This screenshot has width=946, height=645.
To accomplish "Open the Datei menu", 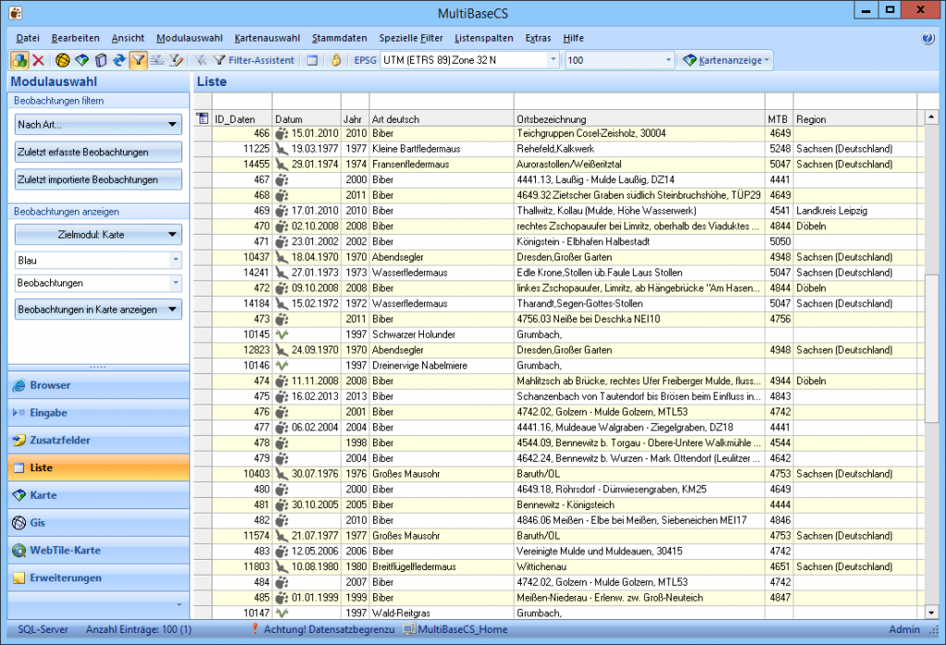I will (x=28, y=38).
